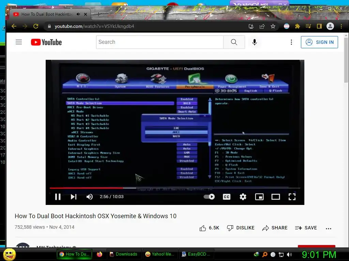Click the tray network computer icon
The width and height of the screenshot is (349, 261).
click(281, 255)
